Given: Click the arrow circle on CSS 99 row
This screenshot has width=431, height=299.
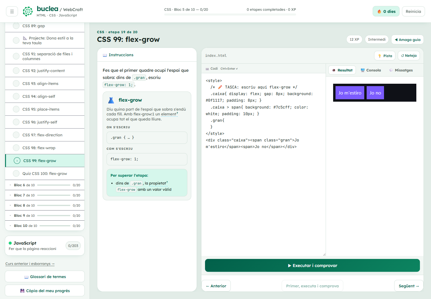Looking at the screenshot, I should point(17,161).
